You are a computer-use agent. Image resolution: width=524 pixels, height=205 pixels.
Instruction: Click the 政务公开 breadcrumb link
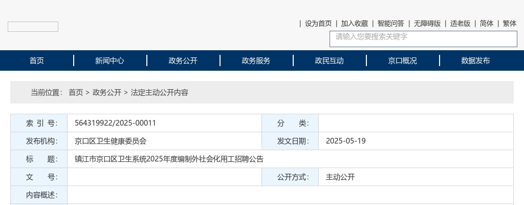[107, 93]
